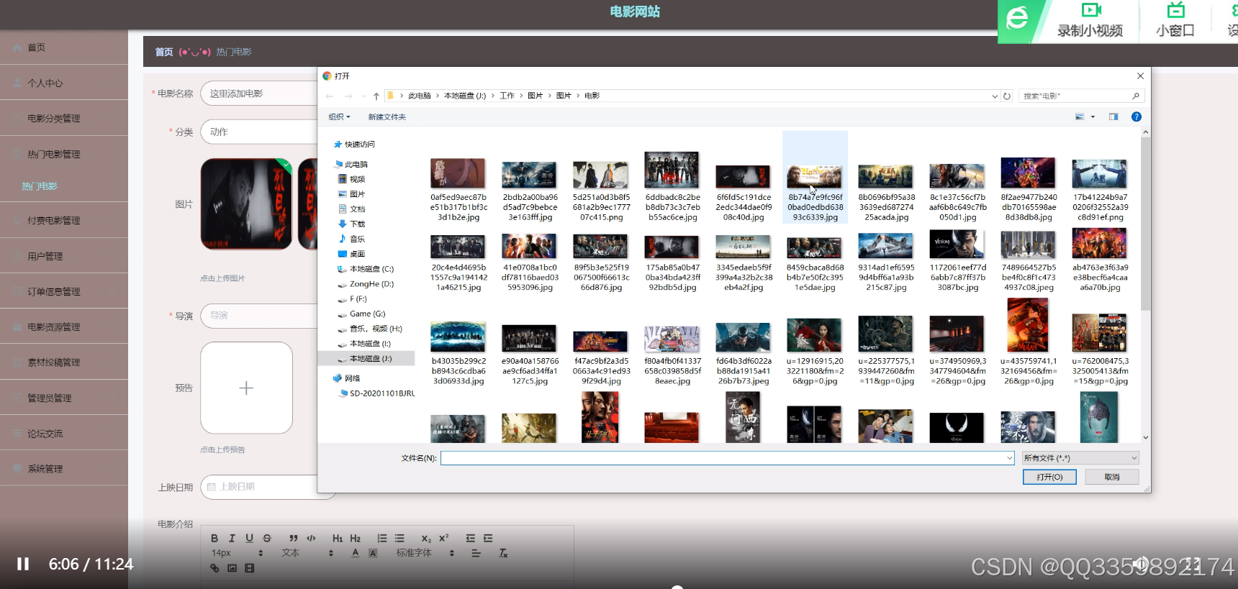
Task: Expand the file name history dropdown
Action: tap(1009, 458)
